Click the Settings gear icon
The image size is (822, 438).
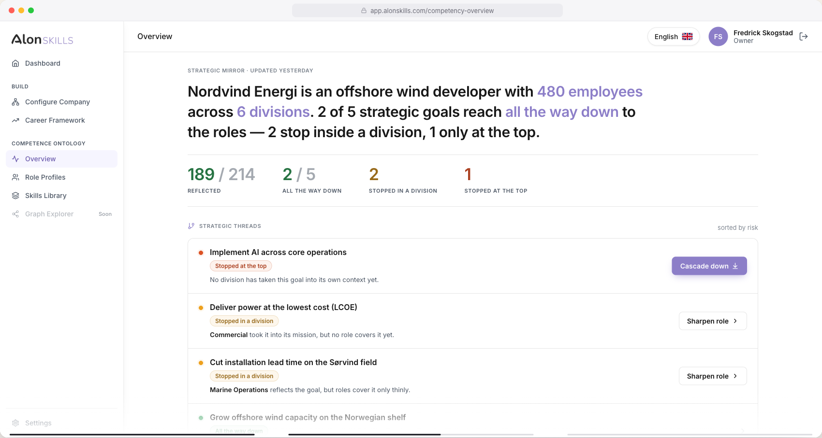point(15,423)
